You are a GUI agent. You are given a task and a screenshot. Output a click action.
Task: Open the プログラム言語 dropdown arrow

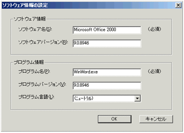click(137, 98)
